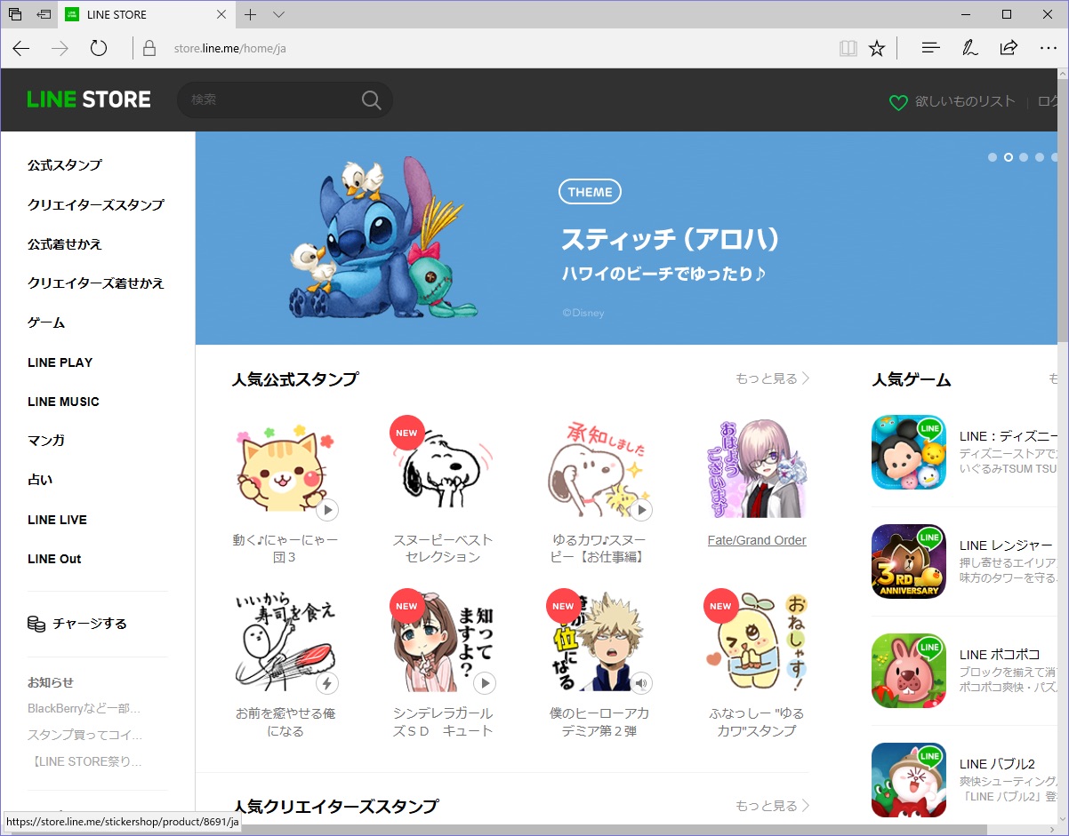
Task: Open 公式着せかえ in the sidebar
Action: [65, 243]
